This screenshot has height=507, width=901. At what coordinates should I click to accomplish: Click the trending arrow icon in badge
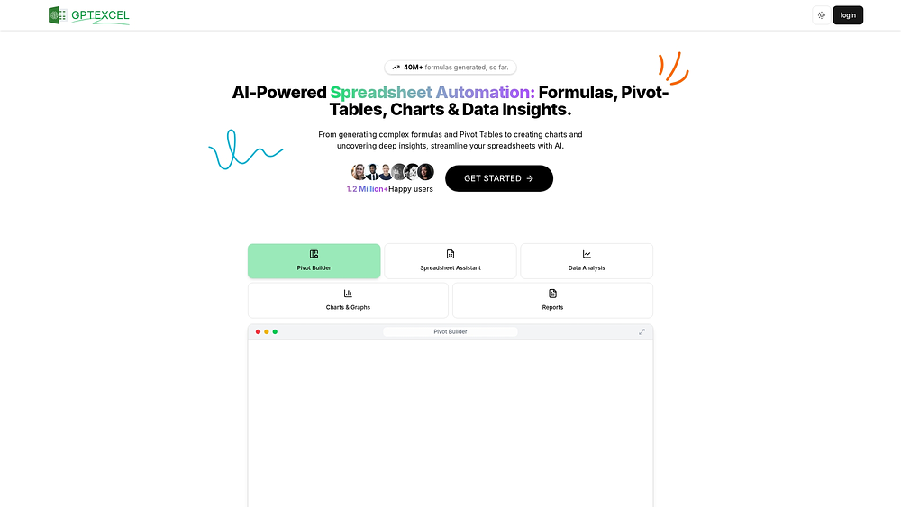(396, 68)
